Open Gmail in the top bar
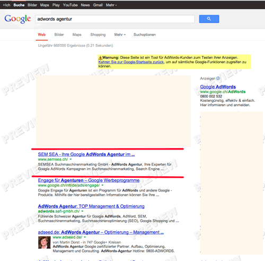 98,5
